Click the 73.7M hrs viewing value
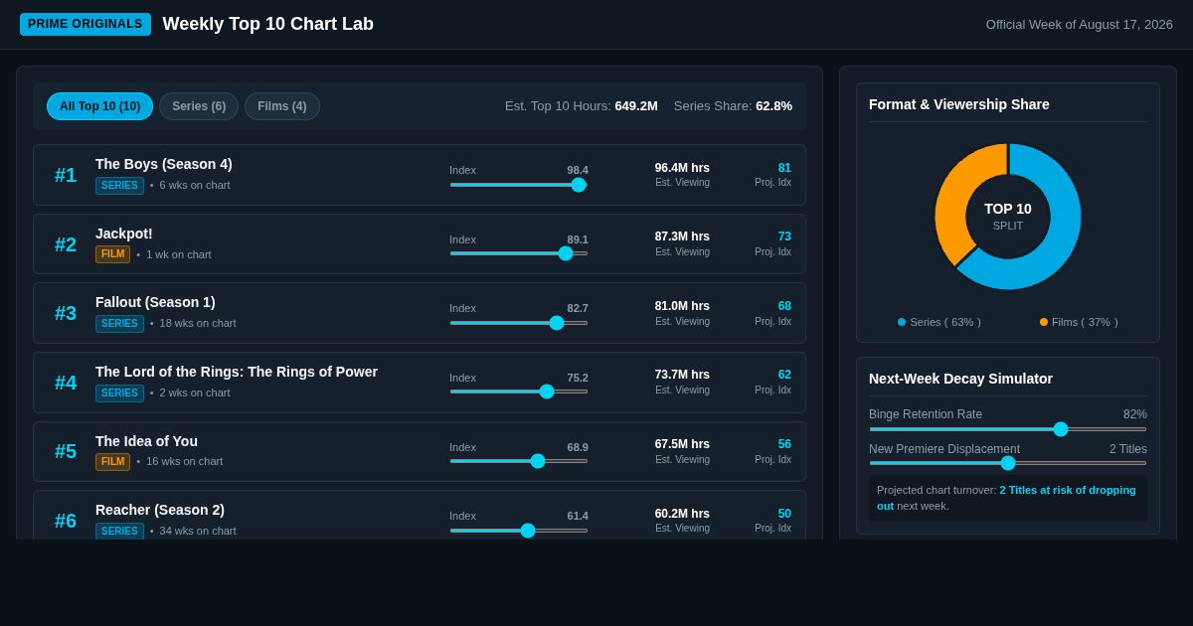 click(x=682, y=375)
